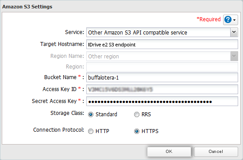The width and height of the screenshot is (243, 160).
Task: Focus the Bucket Name field
Action: click(x=162, y=77)
